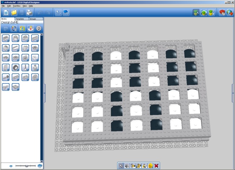Choose the Paint bucket tool
Image resolution: width=235 pixels, height=170 pixels.
(145, 166)
